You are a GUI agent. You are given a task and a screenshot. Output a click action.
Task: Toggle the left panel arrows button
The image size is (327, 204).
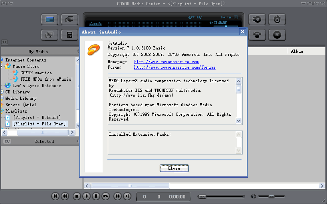coord(4,42)
